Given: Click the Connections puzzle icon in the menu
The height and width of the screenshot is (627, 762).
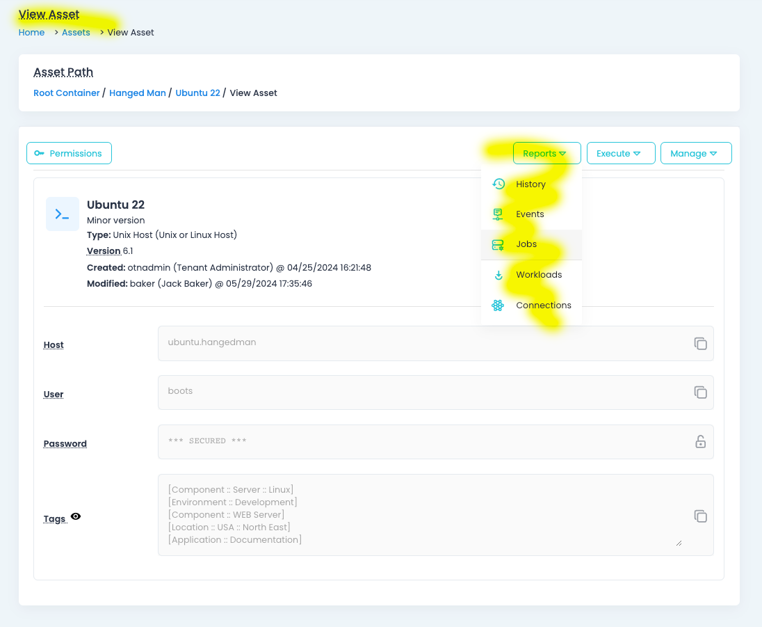Looking at the screenshot, I should (x=498, y=305).
